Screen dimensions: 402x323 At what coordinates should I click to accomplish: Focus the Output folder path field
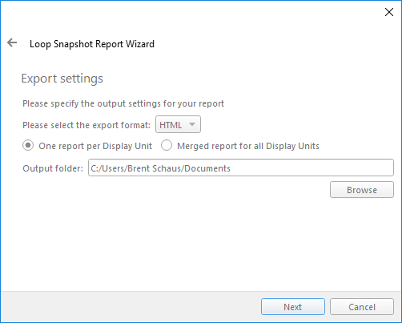coord(241,168)
